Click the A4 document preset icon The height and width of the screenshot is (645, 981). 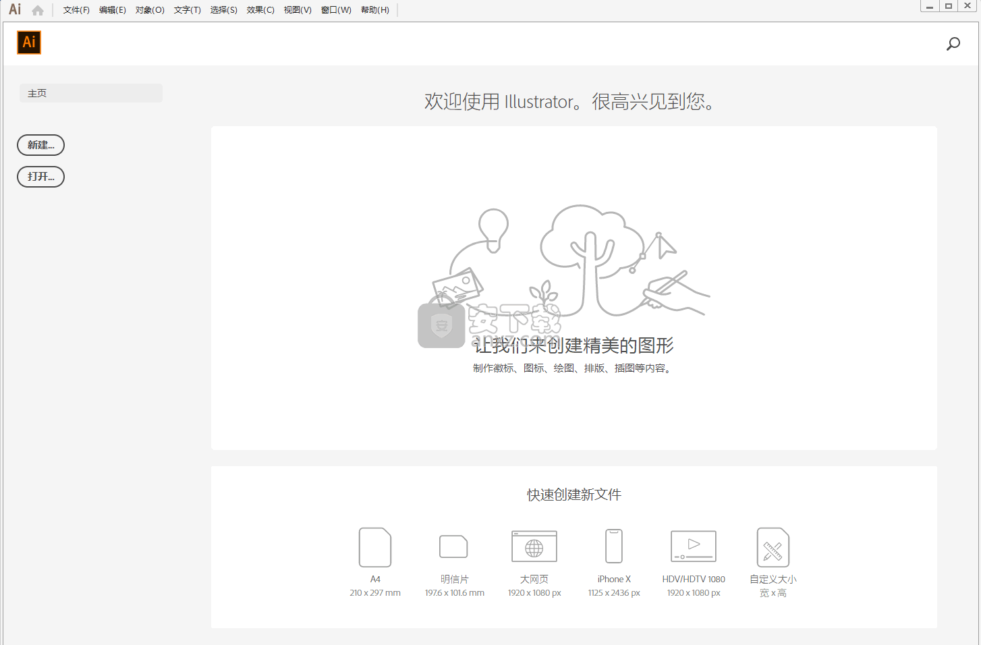pyautogui.click(x=375, y=547)
